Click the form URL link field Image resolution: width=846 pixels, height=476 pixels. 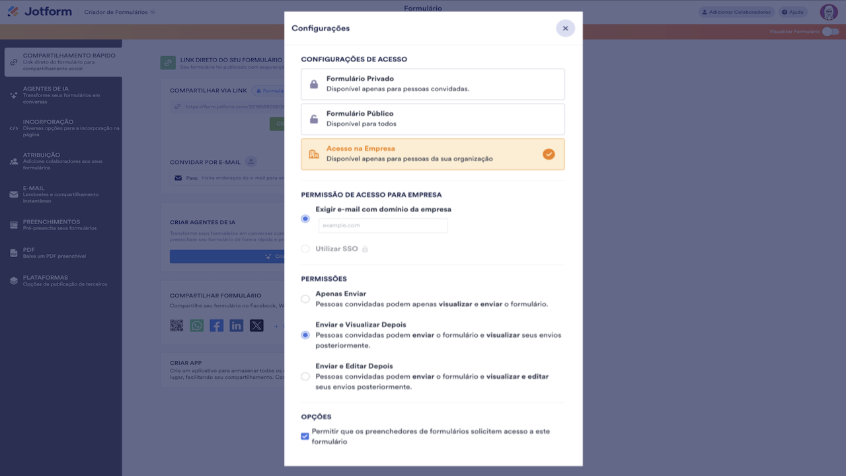click(227, 106)
